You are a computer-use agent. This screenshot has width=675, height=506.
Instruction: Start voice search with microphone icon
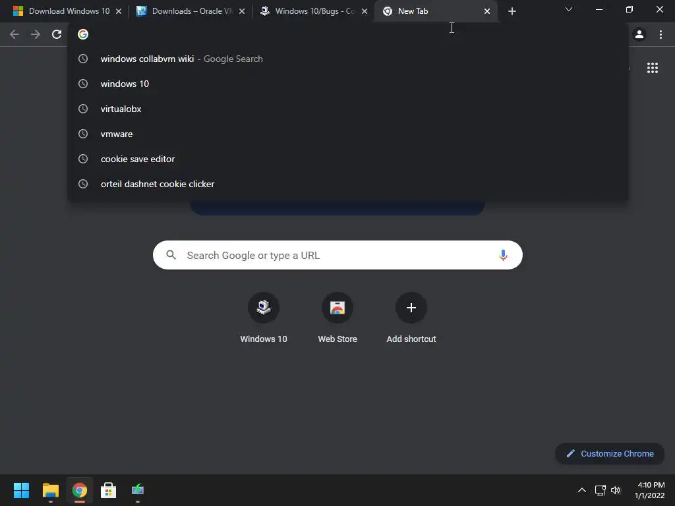pyautogui.click(x=503, y=255)
